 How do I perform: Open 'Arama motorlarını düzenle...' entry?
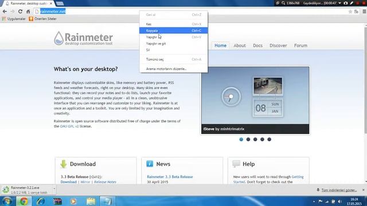pos(173,69)
